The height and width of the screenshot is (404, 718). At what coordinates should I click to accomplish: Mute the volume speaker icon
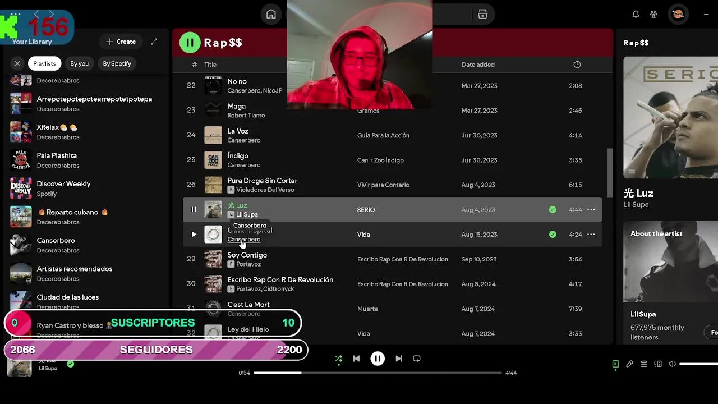[672, 364]
